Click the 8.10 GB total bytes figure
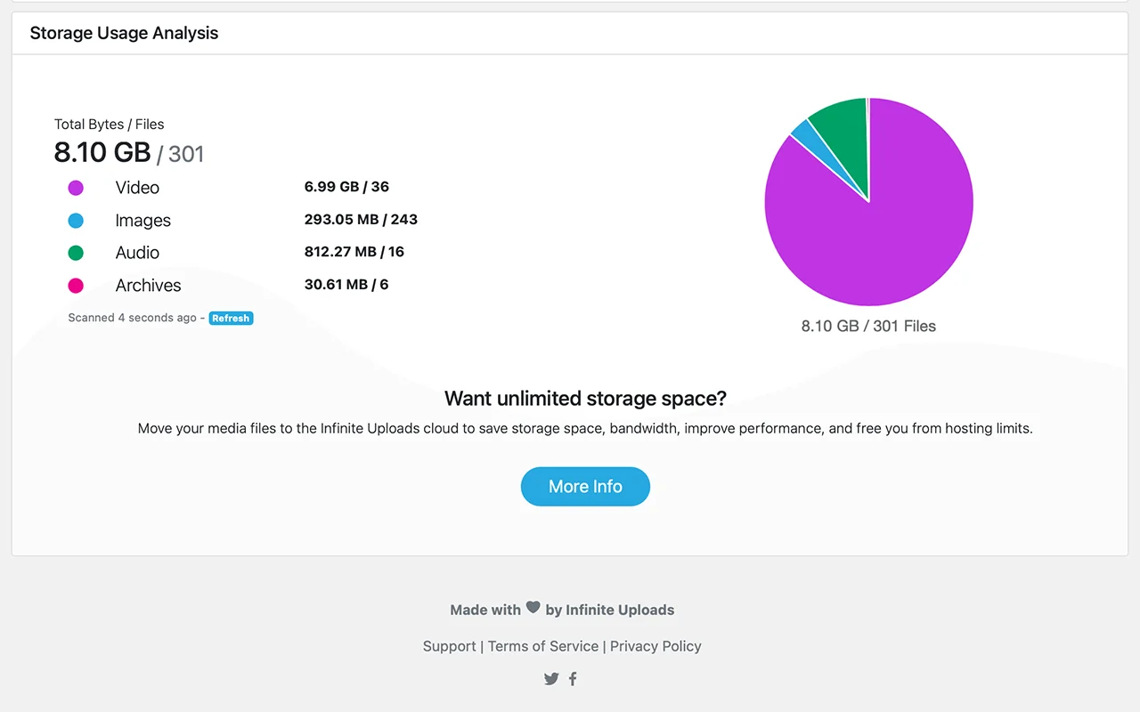The image size is (1140, 712). (x=102, y=152)
